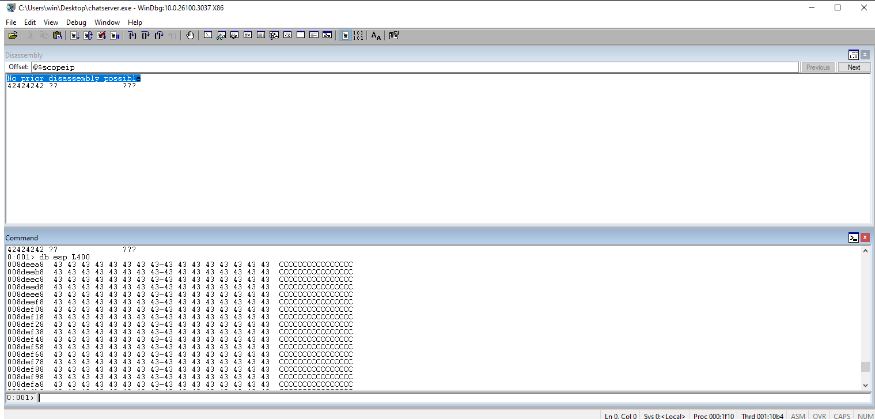Show the Call Stack window icon
The image size is (875, 419).
(x=274, y=36)
